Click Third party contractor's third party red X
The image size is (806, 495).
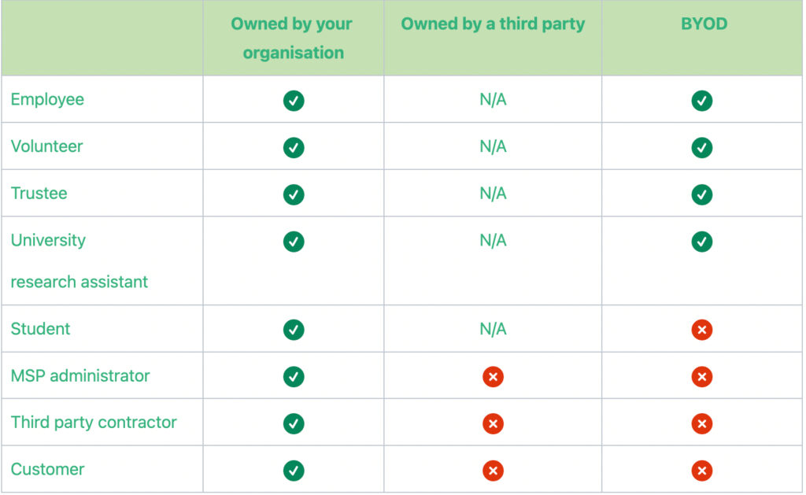tap(493, 424)
